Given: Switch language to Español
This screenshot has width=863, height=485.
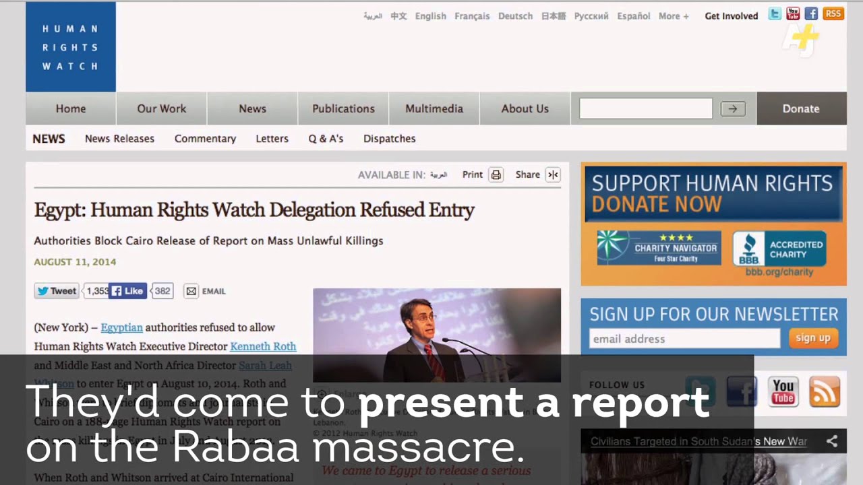Looking at the screenshot, I should pyautogui.click(x=634, y=16).
